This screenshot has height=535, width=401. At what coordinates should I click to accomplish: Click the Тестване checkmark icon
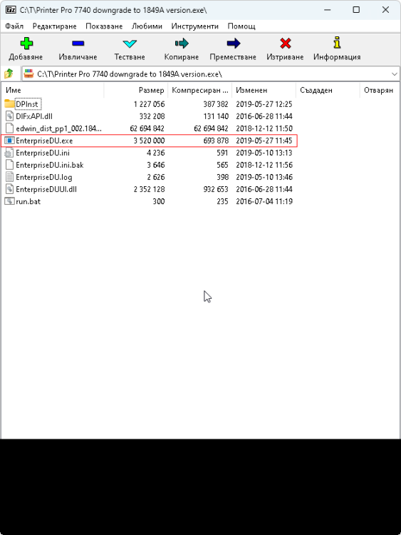[130, 44]
